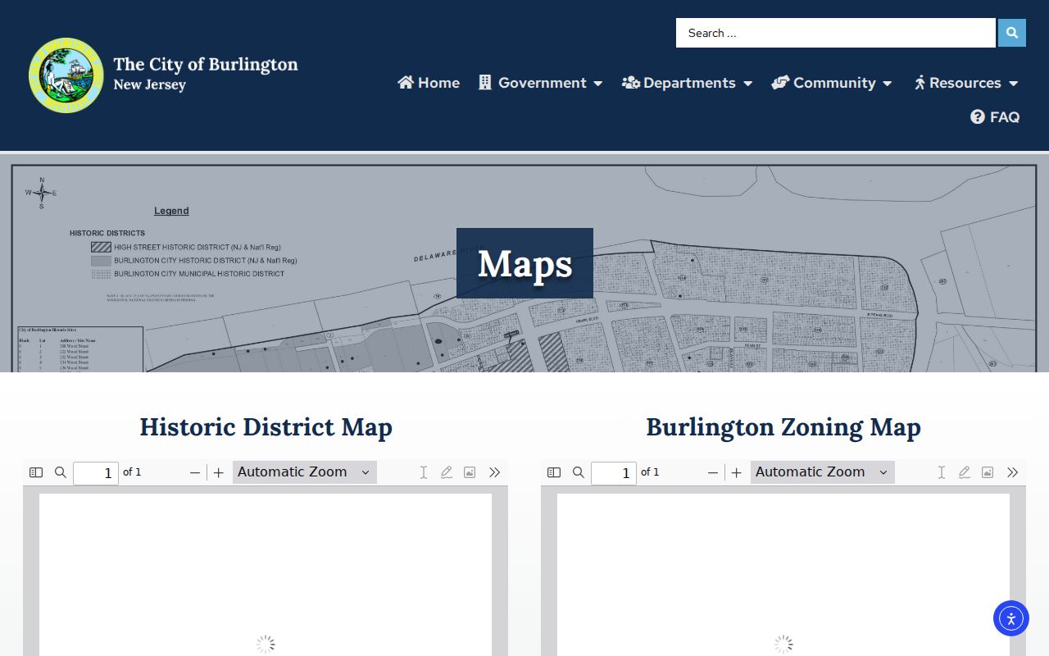1049x656 pixels.
Task: Click the search magnifier button in header
Action: [1012, 33]
